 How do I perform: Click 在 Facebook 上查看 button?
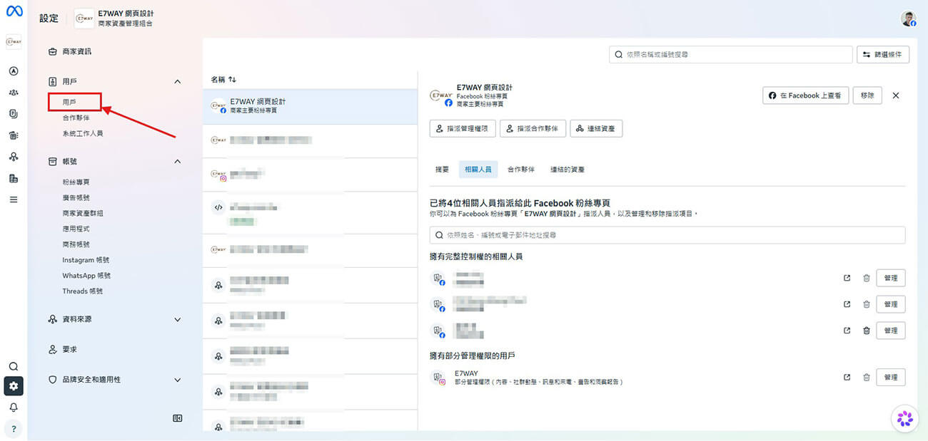[x=806, y=95]
